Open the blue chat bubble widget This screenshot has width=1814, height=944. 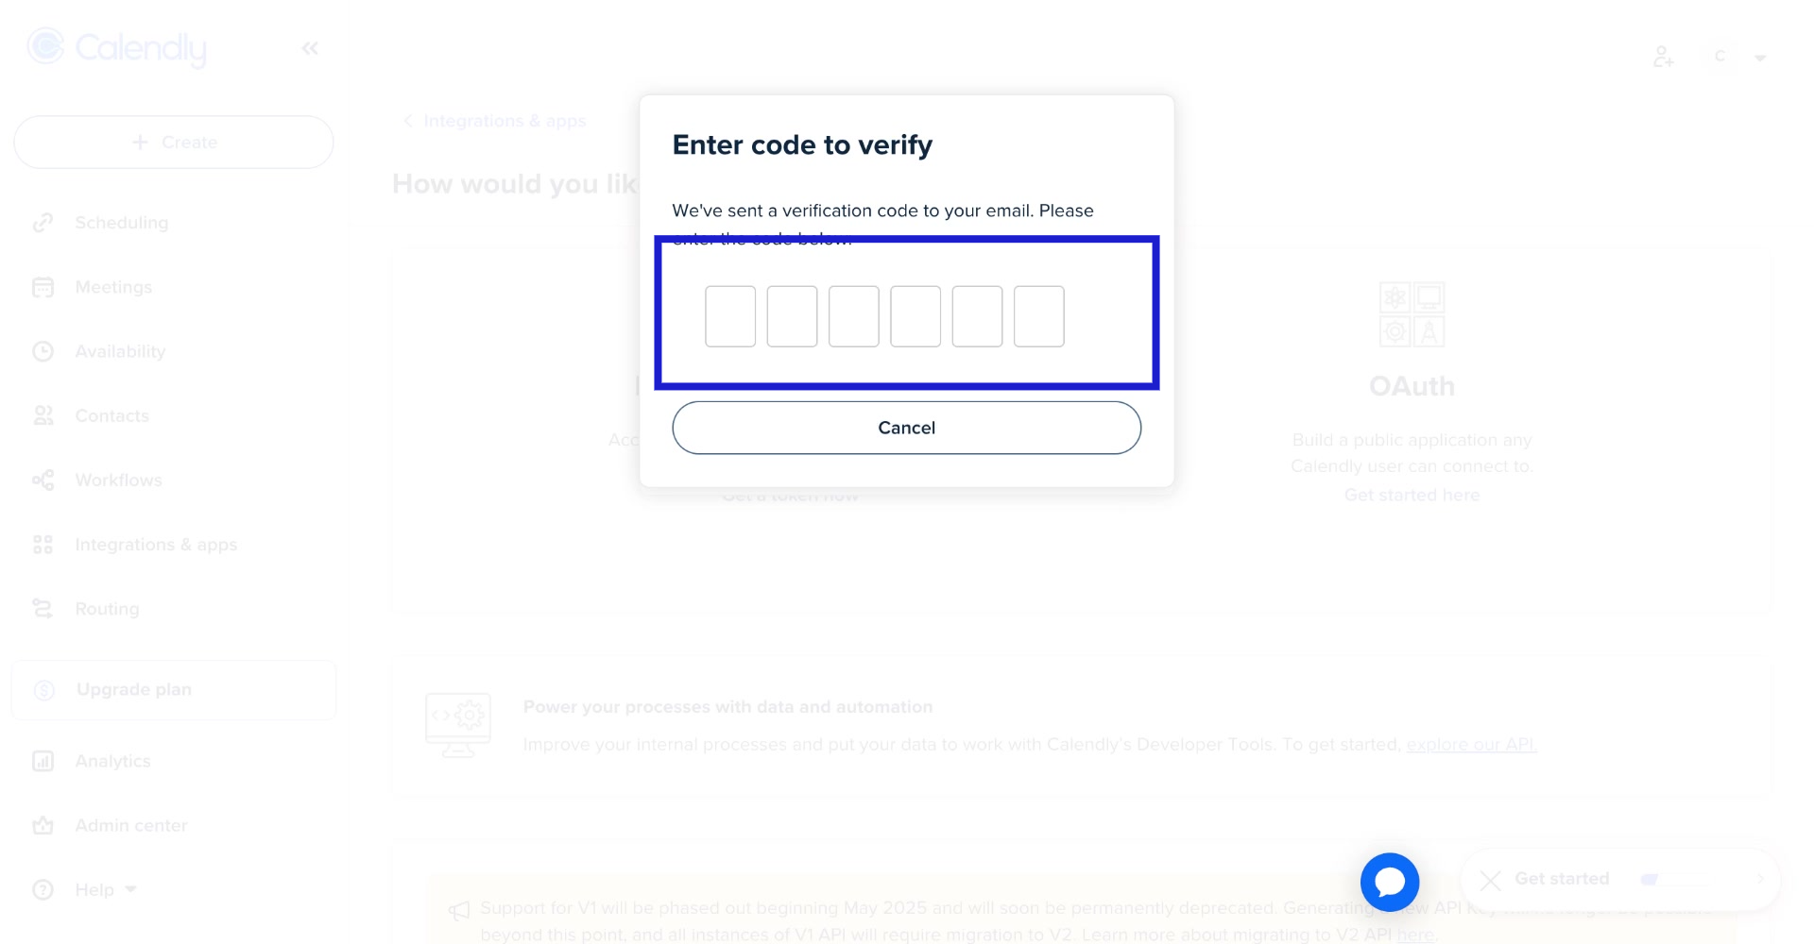tap(1390, 882)
